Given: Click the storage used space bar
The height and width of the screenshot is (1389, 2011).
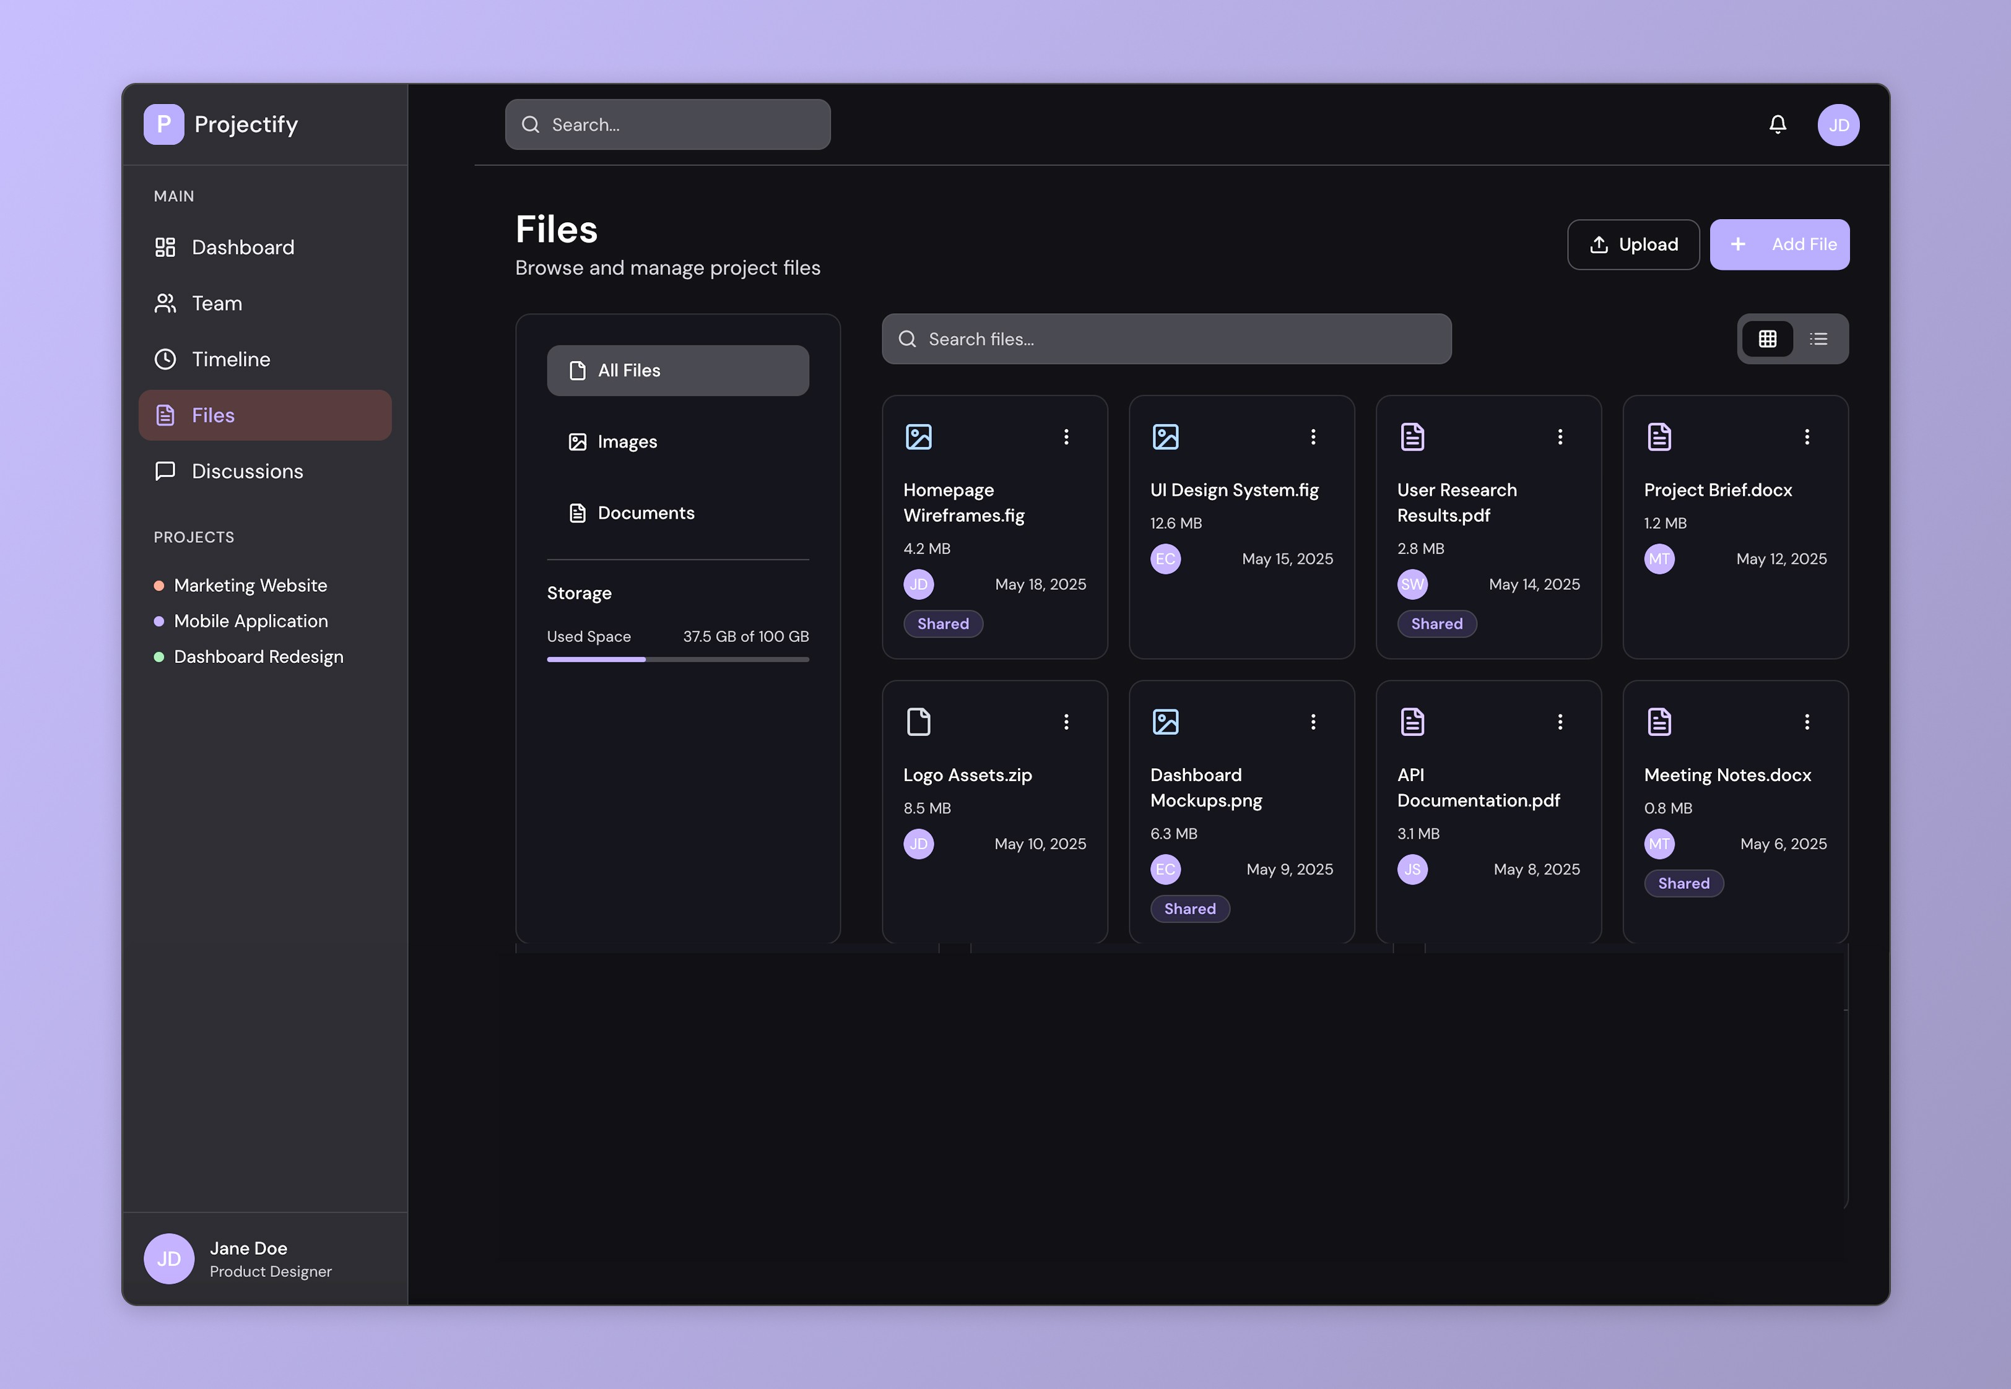Looking at the screenshot, I should (677, 660).
